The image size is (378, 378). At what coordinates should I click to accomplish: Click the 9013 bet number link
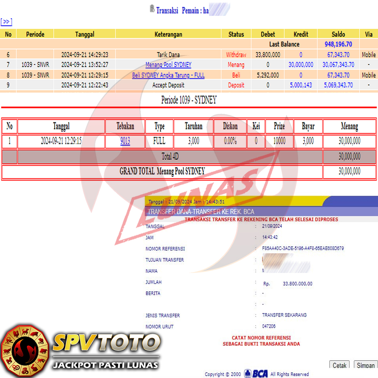(125, 141)
